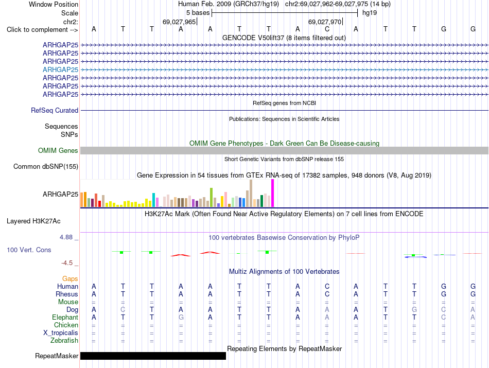Select the 'Chicken' species label
Viewport: 489px width, 368px height.
point(66,325)
